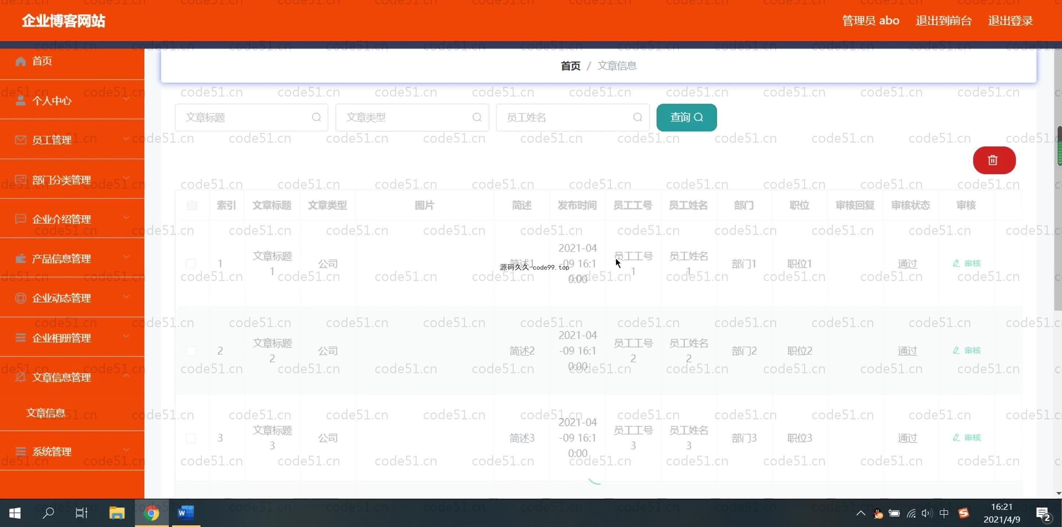
Task: Expand the 个人中心 chevron
Action: point(126,99)
